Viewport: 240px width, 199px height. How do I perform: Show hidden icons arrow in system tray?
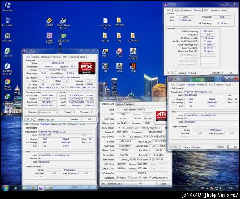click(207, 188)
